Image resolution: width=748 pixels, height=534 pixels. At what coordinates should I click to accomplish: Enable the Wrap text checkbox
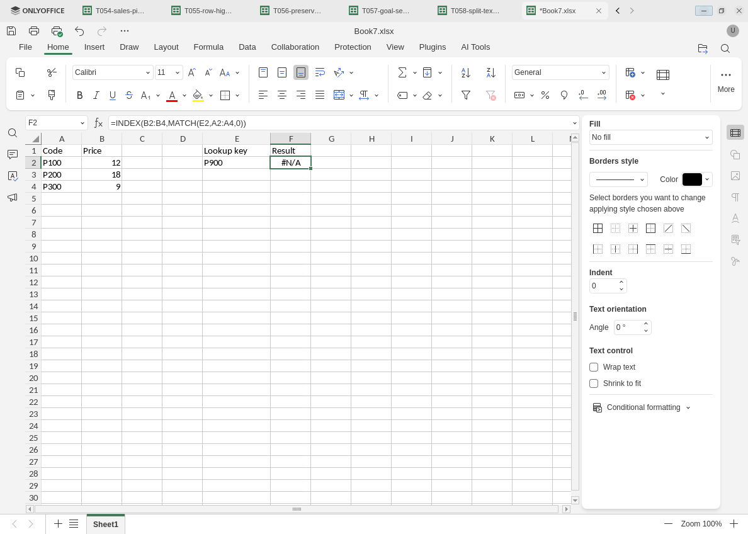[x=594, y=367]
